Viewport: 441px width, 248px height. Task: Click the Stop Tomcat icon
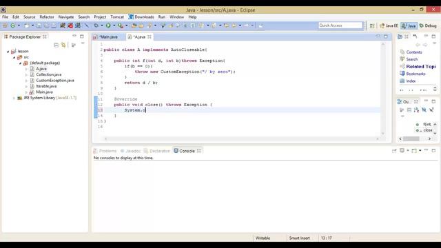click(70, 25)
